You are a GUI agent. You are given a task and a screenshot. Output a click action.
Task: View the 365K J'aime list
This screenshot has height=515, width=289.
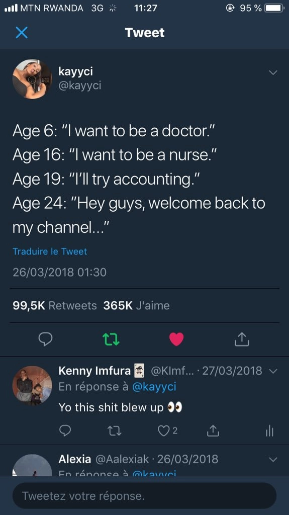pos(136,305)
